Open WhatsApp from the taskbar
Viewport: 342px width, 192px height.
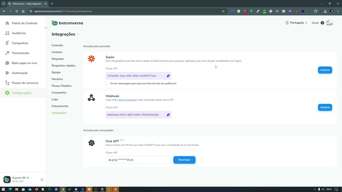[109, 189]
